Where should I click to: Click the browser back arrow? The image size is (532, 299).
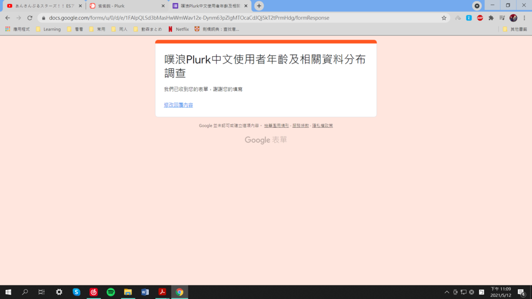click(7, 18)
